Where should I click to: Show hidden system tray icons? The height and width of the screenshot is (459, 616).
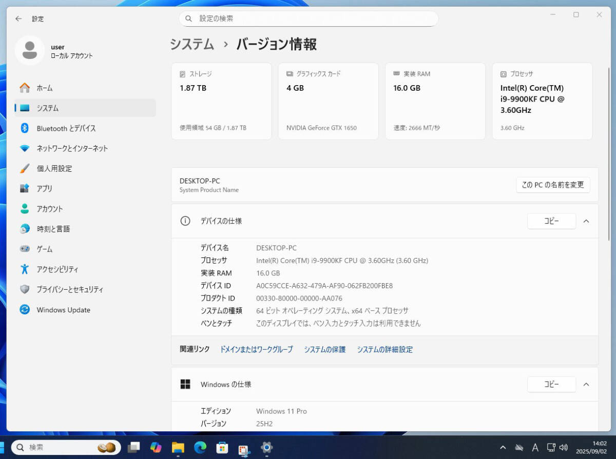tap(503, 447)
